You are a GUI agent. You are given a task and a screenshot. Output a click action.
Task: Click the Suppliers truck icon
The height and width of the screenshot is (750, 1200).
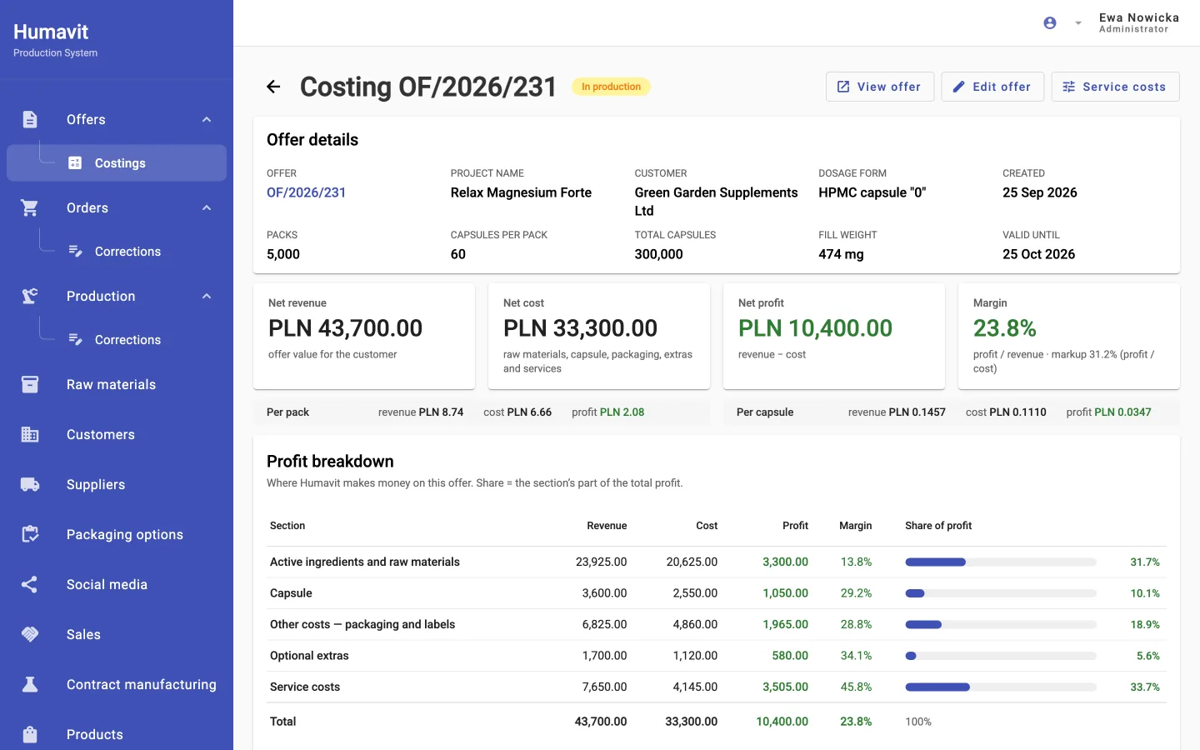(30, 484)
